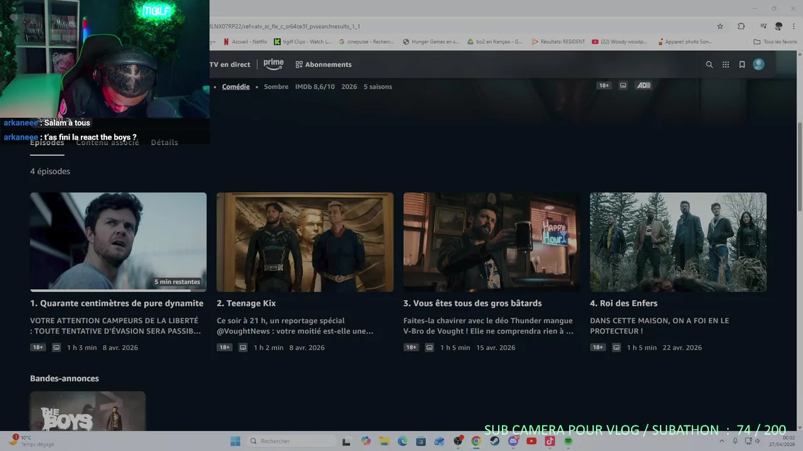The width and height of the screenshot is (803, 451).
Task: Open Prime Video search
Action: point(710,65)
